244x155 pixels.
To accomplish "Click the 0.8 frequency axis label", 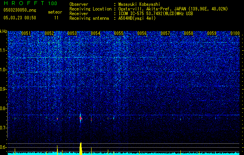I will click(x=3, y=108).
